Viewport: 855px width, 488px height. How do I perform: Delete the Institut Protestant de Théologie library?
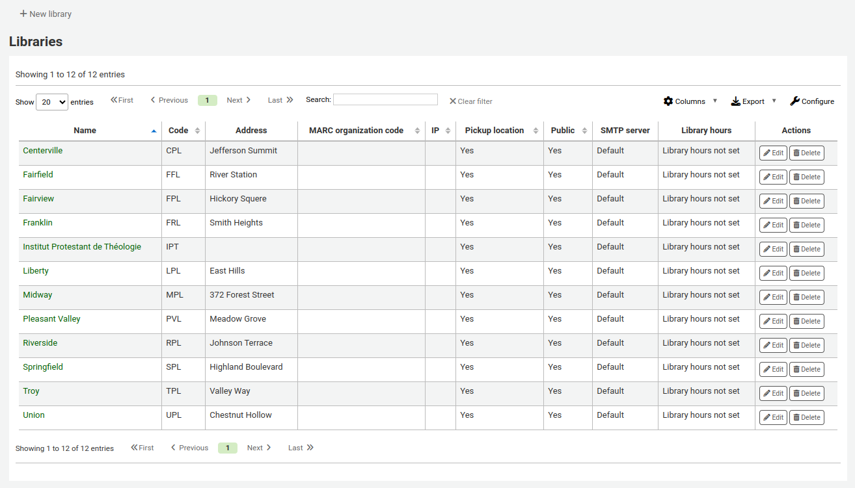click(x=807, y=250)
